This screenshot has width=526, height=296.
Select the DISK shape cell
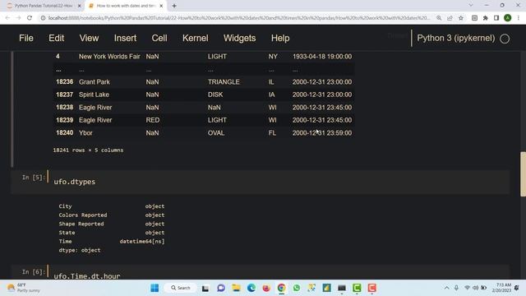[215, 95]
